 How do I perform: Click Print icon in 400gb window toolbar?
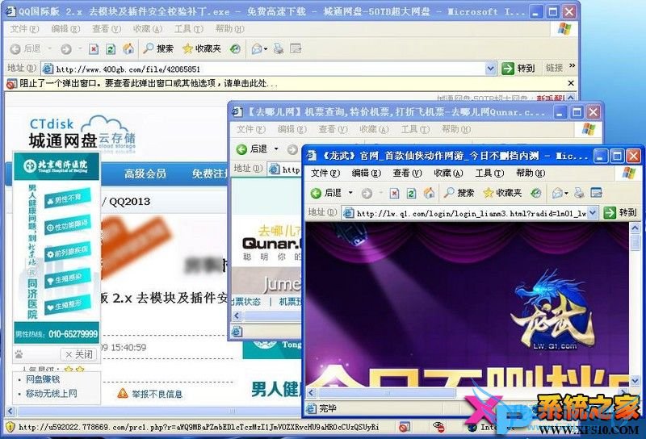pyautogui.click(x=279, y=49)
